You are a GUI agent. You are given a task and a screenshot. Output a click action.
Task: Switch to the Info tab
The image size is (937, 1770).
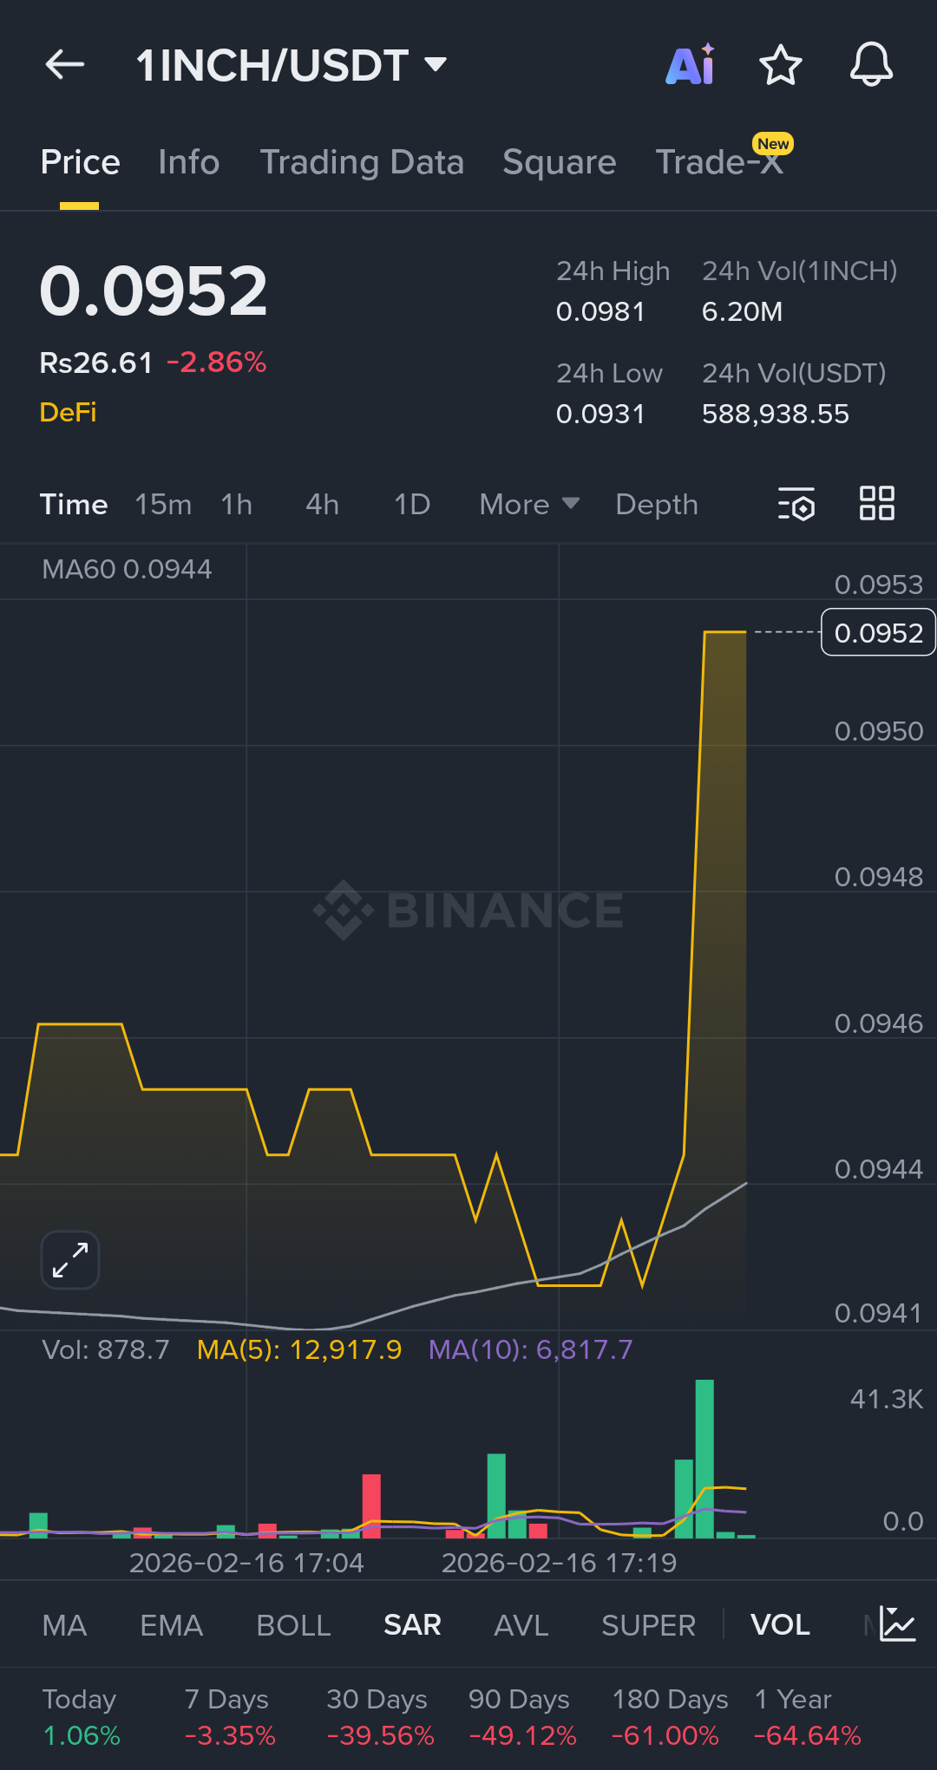tap(188, 162)
